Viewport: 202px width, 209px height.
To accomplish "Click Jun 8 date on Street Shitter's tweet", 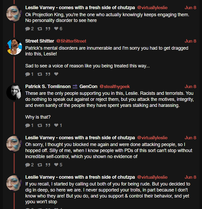I will point(190,41).
